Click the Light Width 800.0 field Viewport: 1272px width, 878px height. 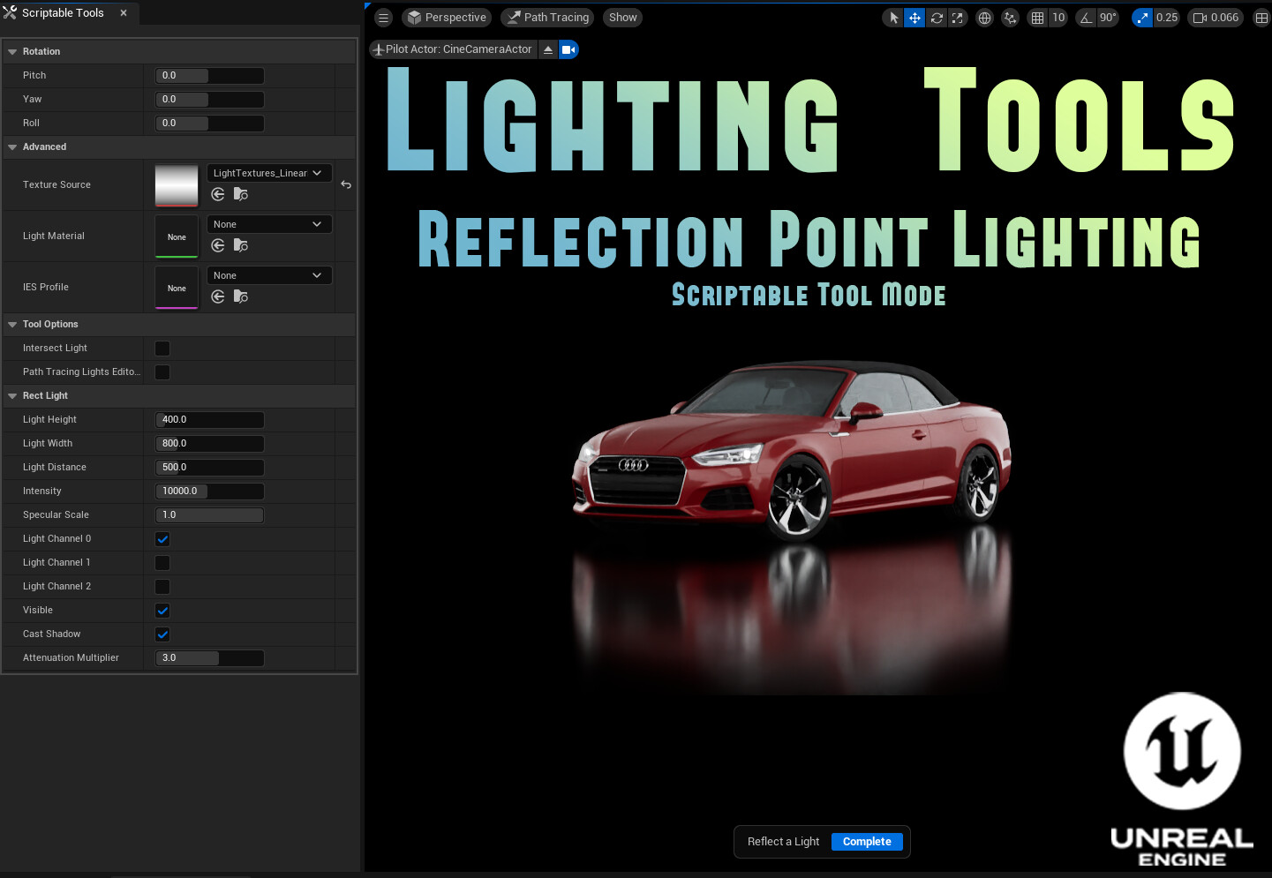tap(209, 444)
